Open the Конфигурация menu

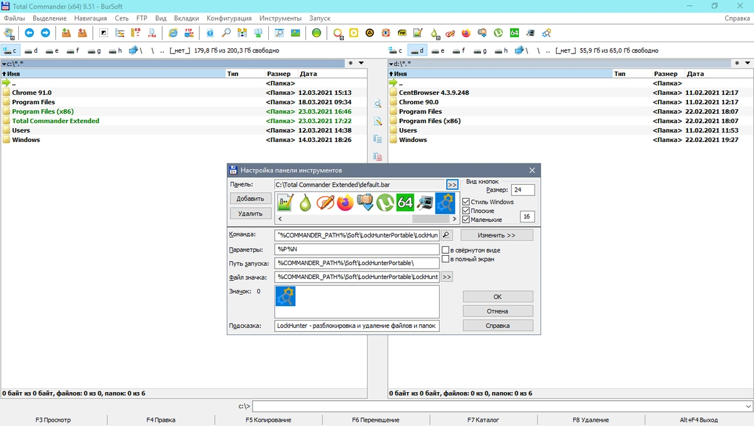click(x=229, y=18)
